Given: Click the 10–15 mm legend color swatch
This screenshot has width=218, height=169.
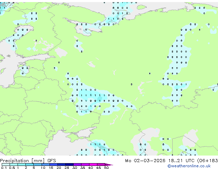Looking at the screenshot, I should pyautogui.click(x=46, y=165).
